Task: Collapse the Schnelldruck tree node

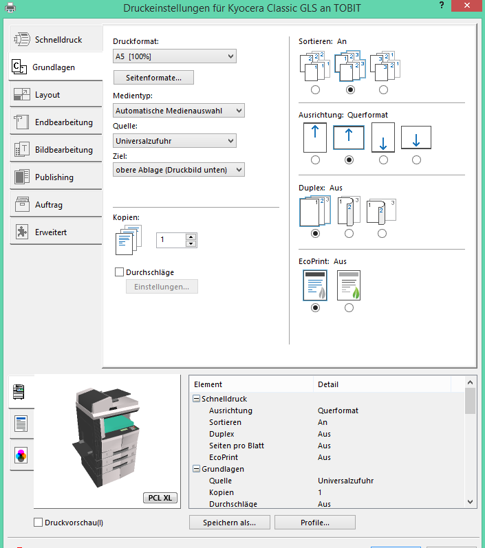Action: 196,398
